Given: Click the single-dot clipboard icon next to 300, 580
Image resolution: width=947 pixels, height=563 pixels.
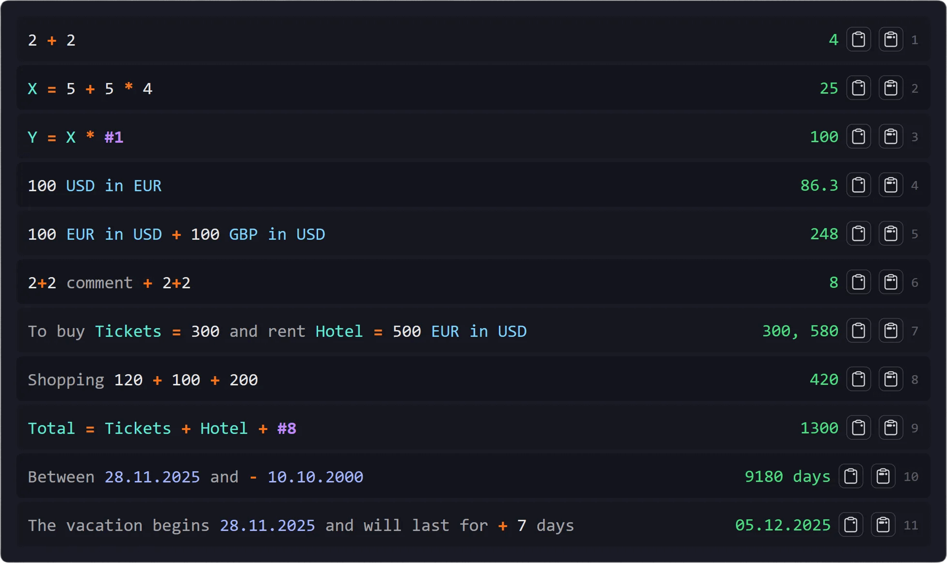Looking at the screenshot, I should pyautogui.click(x=858, y=331).
